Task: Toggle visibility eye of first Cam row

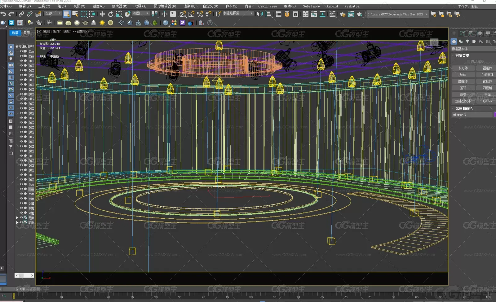Action: (21, 51)
